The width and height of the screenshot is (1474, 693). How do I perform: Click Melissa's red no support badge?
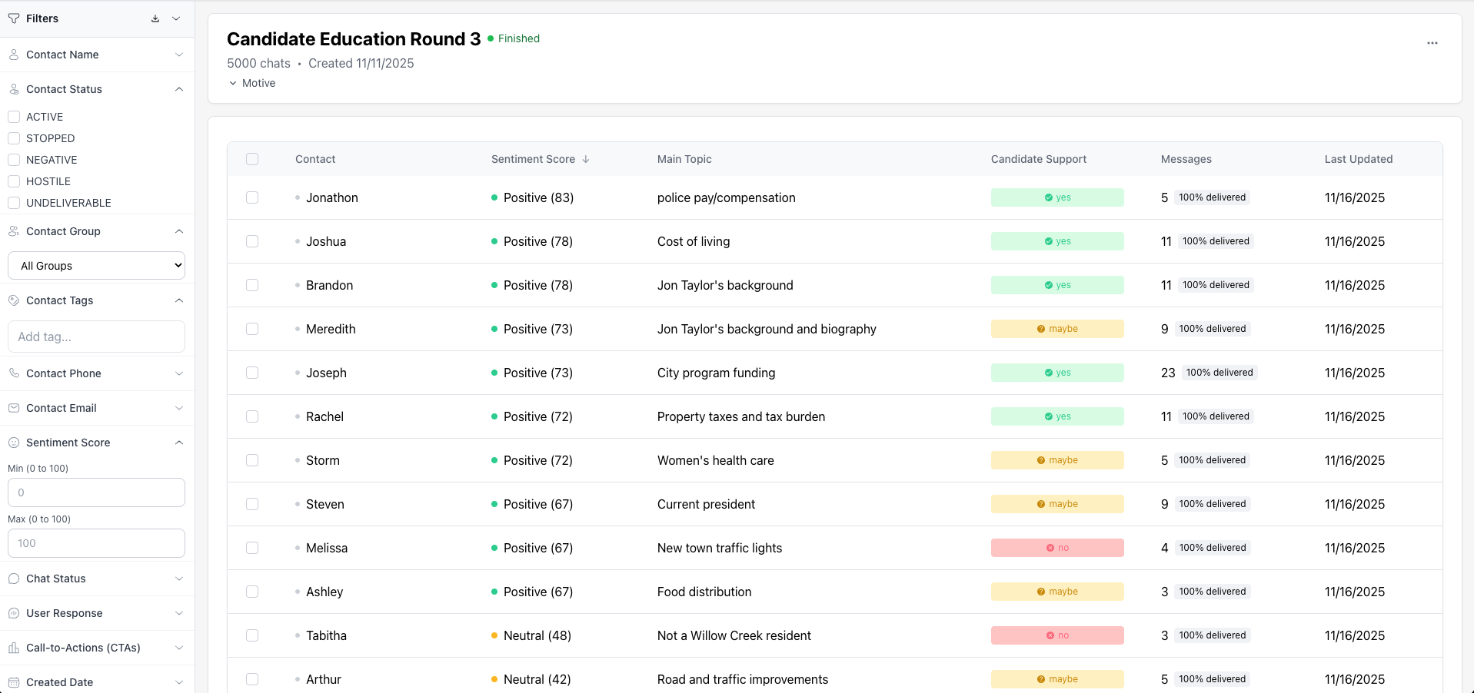pos(1057,548)
